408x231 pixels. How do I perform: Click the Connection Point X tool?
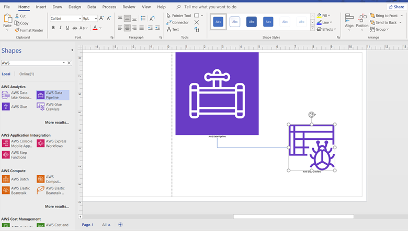(197, 22)
